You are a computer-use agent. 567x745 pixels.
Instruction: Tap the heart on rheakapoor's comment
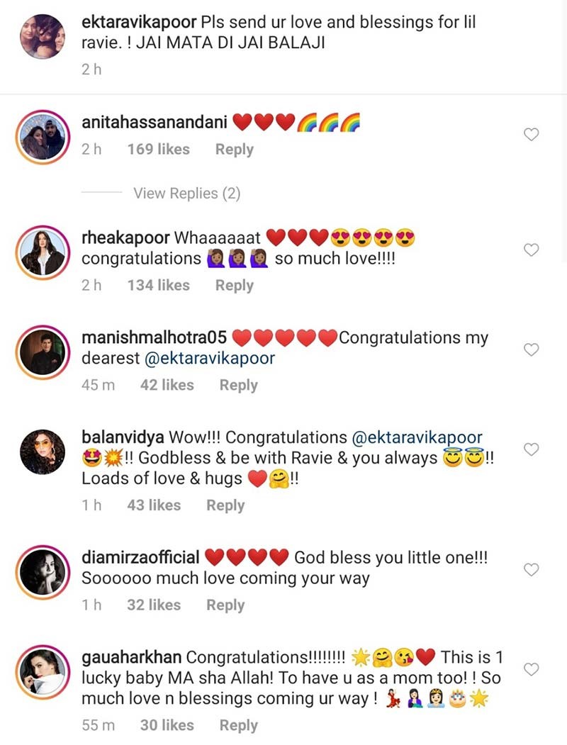(x=531, y=250)
